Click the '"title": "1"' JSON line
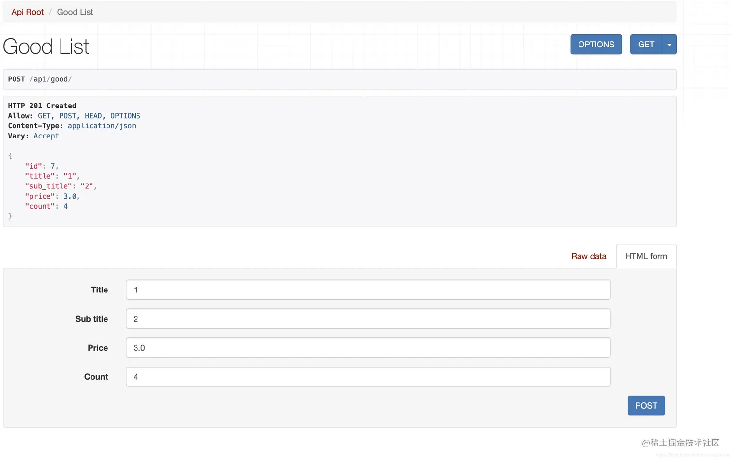The image size is (732, 460). tap(52, 176)
